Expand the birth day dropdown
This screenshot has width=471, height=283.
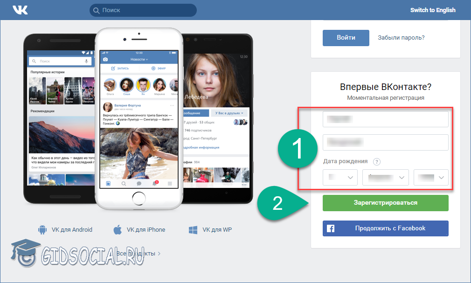(340, 177)
